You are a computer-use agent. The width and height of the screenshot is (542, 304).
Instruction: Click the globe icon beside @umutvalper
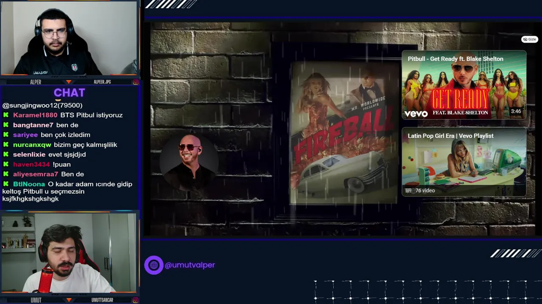click(154, 265)
